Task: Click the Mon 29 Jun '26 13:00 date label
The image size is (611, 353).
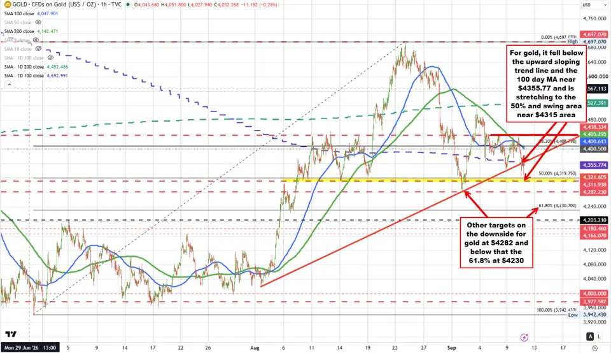Action: point(30,348)
